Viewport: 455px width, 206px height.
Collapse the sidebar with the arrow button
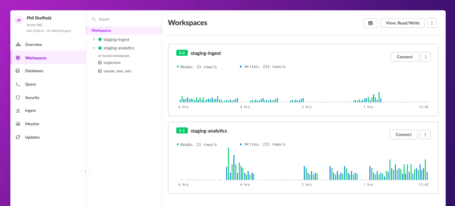[86, 171]
